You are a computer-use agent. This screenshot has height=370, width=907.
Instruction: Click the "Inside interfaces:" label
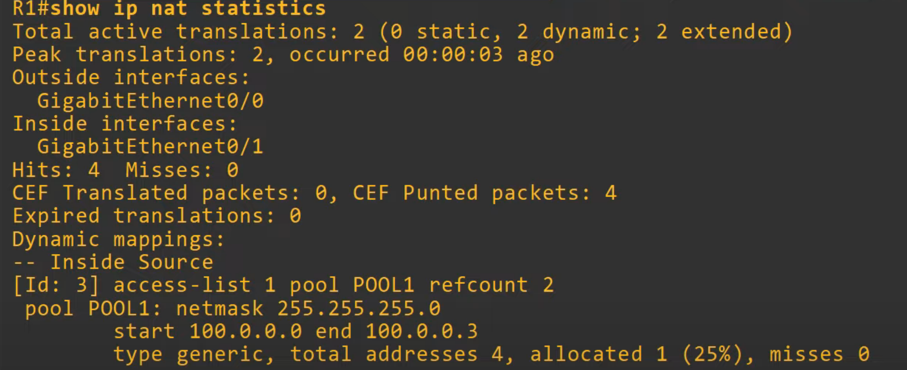124,124
